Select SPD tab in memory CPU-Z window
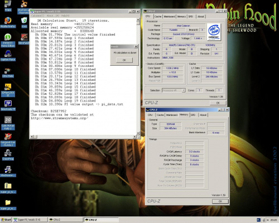This screenshot has width=279, height=223. [x=193, y=115]
